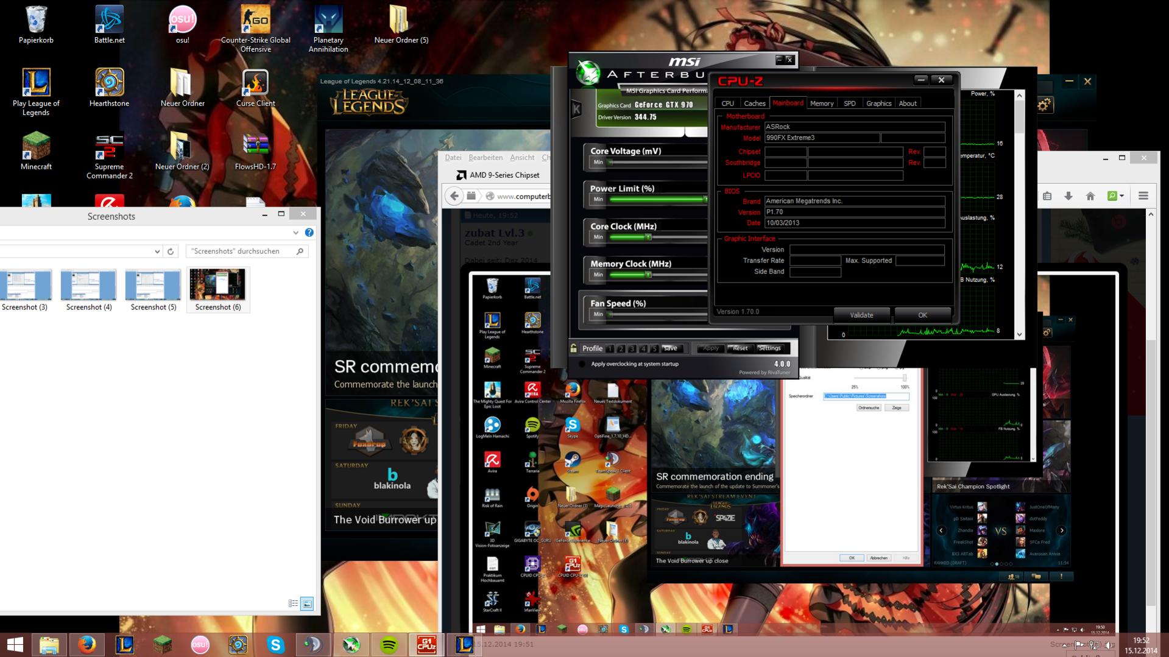The width and height of the screenshot is (1169, 657).
Task: Open the Screenshot (6) thumbnail
Action: click(x=217, y=290)
